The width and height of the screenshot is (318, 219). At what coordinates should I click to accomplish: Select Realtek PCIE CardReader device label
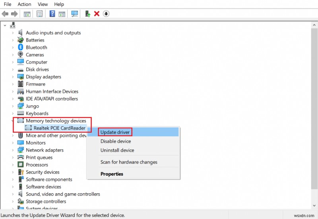tap(59, 128)
